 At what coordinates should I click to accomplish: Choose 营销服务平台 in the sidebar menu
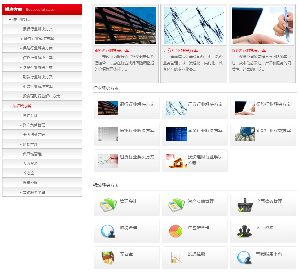click(42, 192)
